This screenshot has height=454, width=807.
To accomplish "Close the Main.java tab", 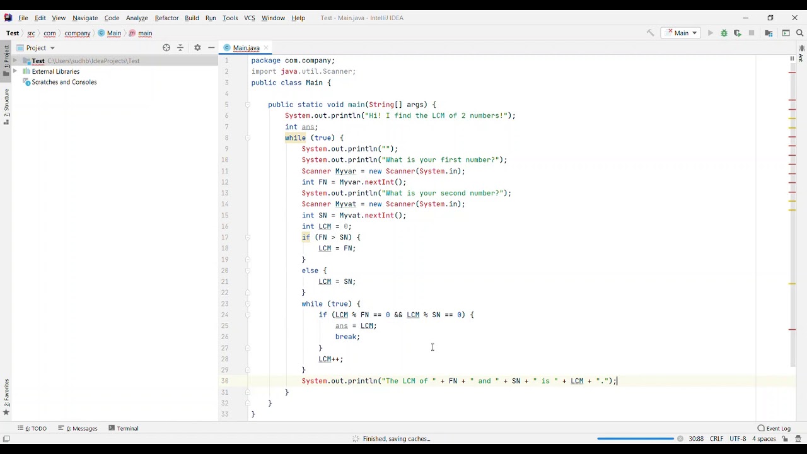I will [266, 48].
